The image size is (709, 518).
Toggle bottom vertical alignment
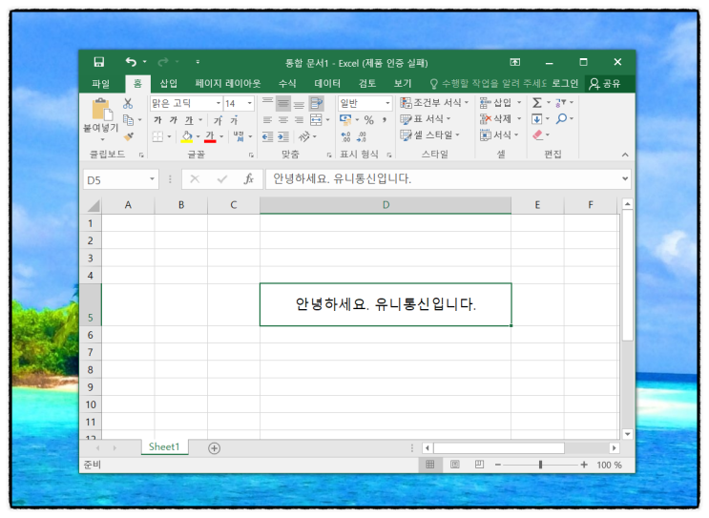coord(299,104)
